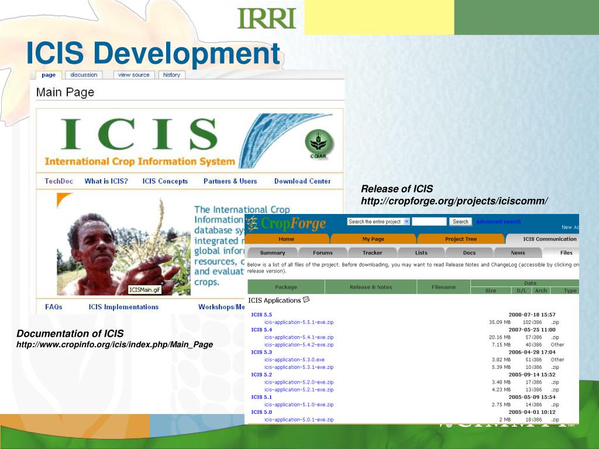
Task: Click the Partners & Users link
Action: pyautogui.click(x=230, y=181)
